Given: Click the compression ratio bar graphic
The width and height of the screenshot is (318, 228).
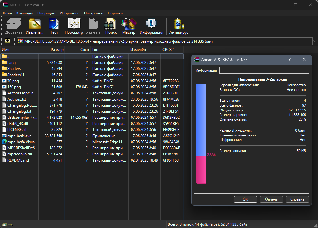Looking at the screenshot, I should click(201, 134).
